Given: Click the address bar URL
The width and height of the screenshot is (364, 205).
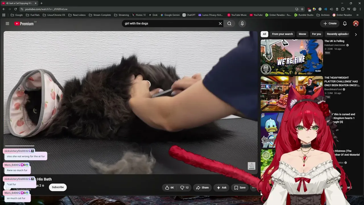Looking at the screenshot, I should click(46, 9).
